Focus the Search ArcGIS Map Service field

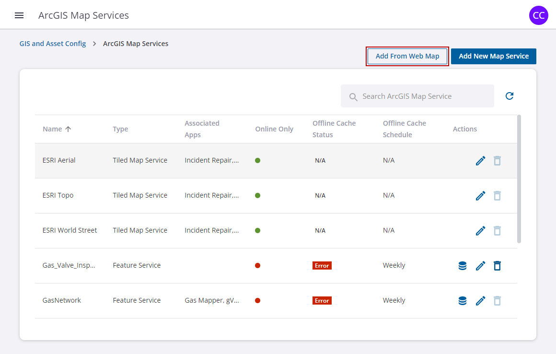(417, 96)
